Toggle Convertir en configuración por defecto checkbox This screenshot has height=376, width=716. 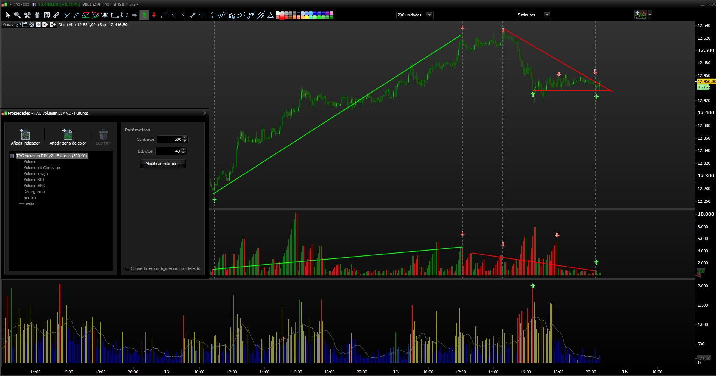(127, 268)
